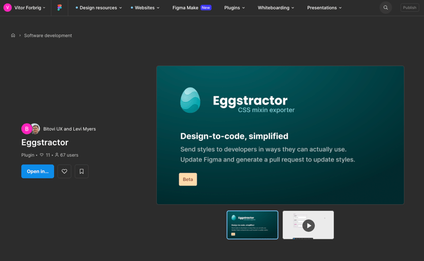
Task: Save Eggstractor with the bookmark button
Action: [82, 172]
